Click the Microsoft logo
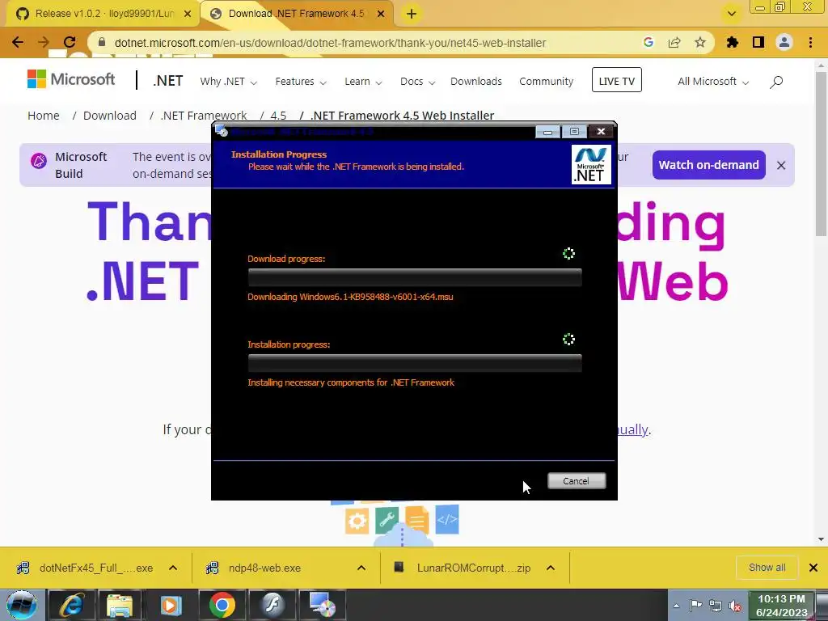The width and height of the screenshot is (828, 621). pyautogui.click(x=71, y=79)
